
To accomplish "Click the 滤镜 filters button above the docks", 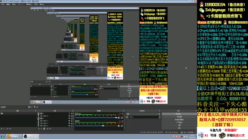I will point(36,107).
